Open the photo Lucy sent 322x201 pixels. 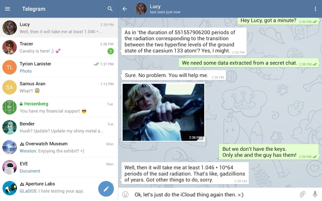click(164, 112)
